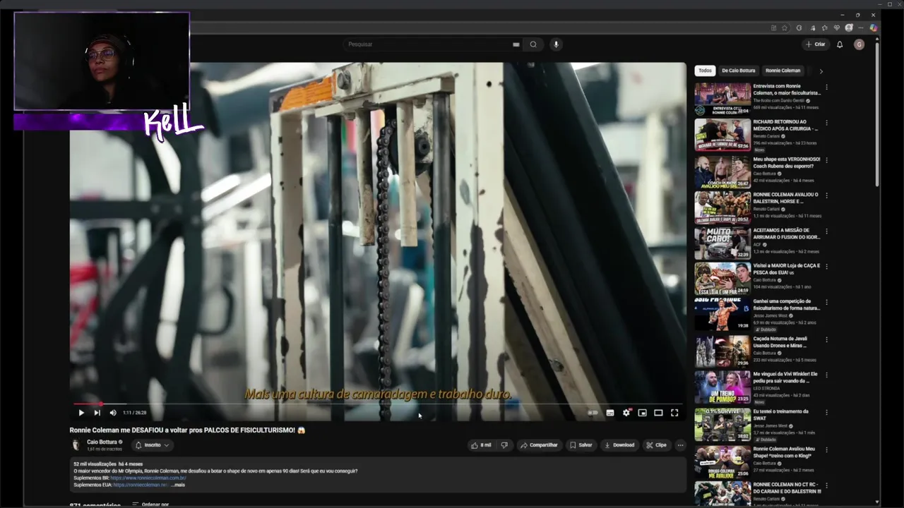Toggle theater mode view
Screen dimensions: 904x508
(x=658, y=413)
